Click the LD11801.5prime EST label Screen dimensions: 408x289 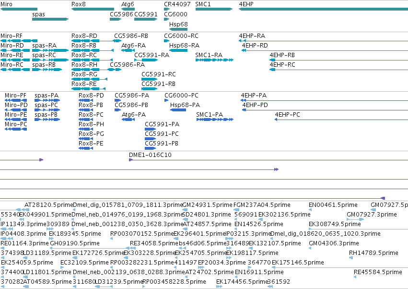click(47, 272)
